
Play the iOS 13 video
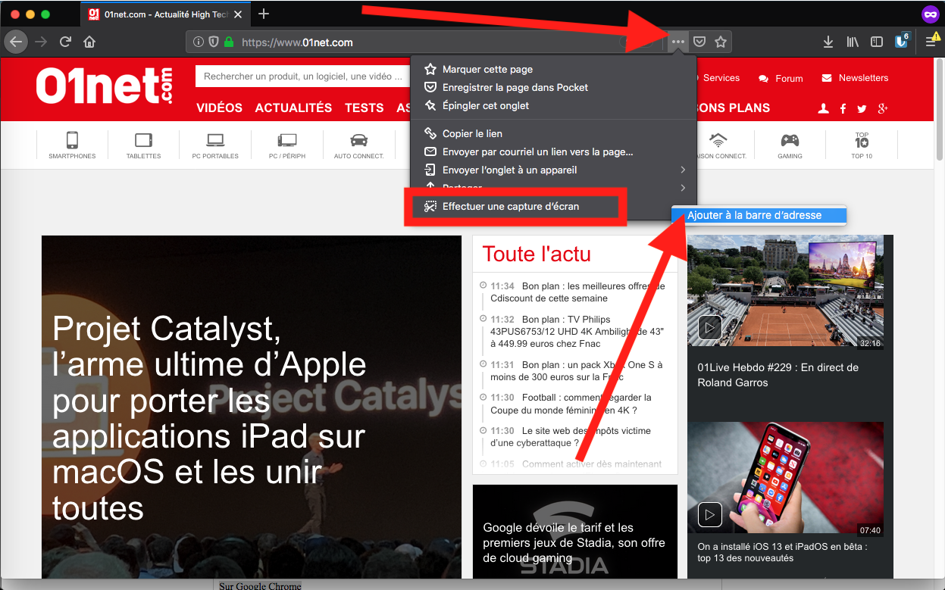point(710,514)
